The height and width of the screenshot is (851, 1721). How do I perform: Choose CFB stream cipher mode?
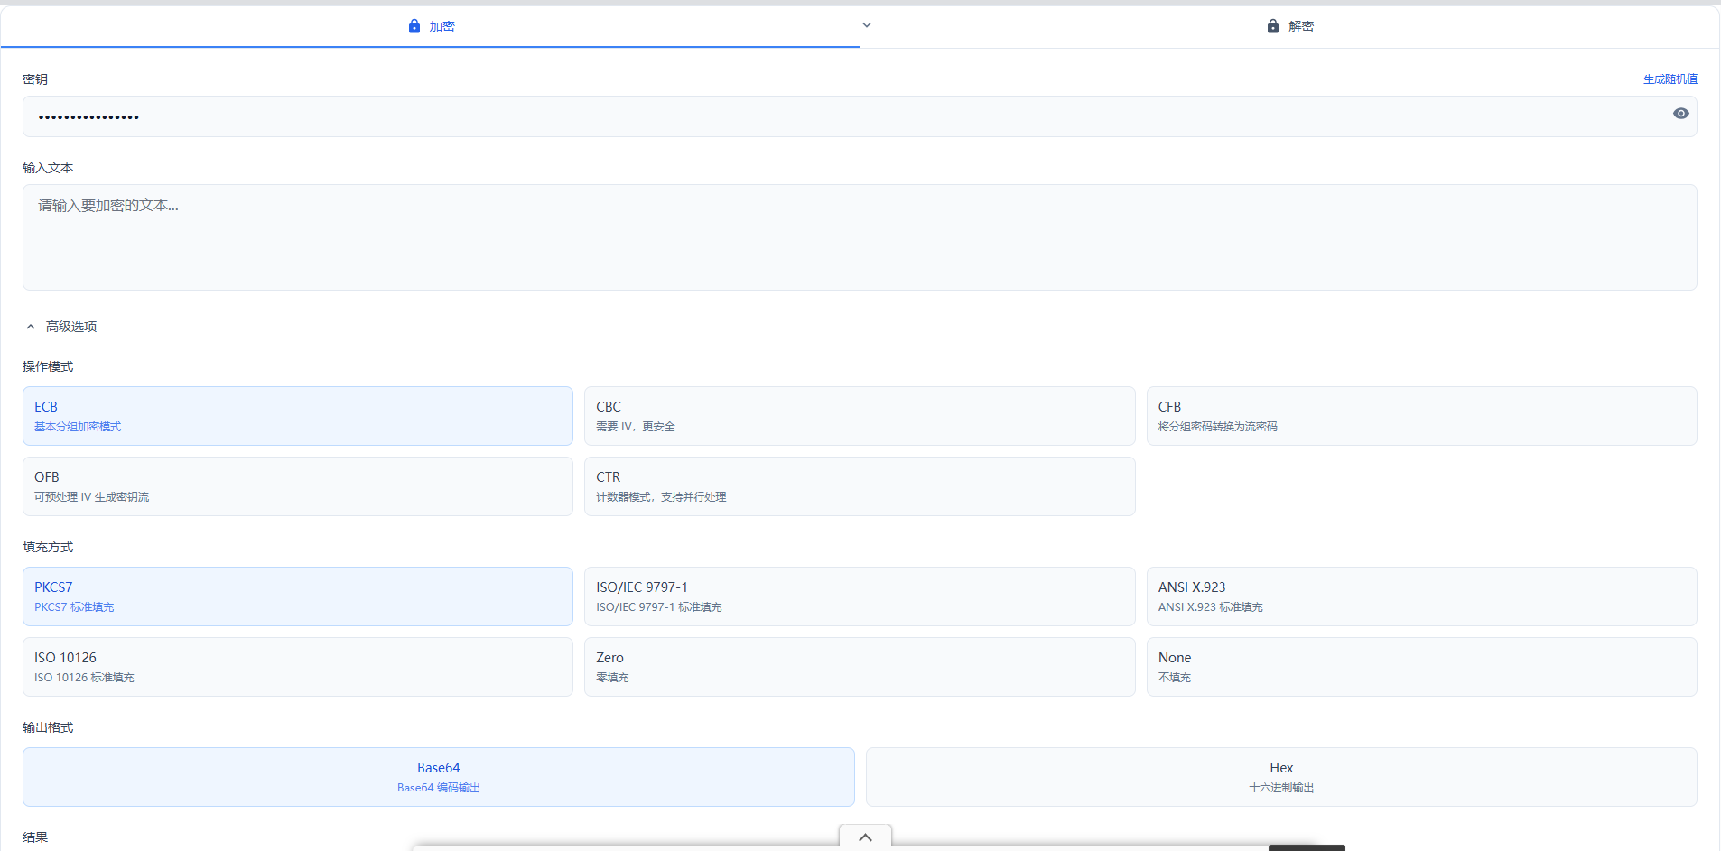point(1420,416)
